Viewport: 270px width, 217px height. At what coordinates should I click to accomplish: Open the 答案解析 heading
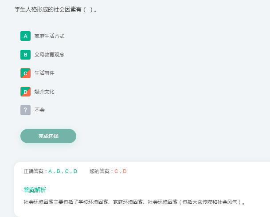35,190
